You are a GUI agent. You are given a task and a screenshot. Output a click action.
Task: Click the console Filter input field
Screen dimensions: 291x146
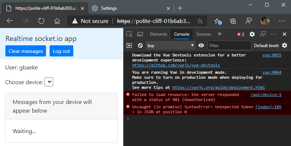[x=229, y=46]
